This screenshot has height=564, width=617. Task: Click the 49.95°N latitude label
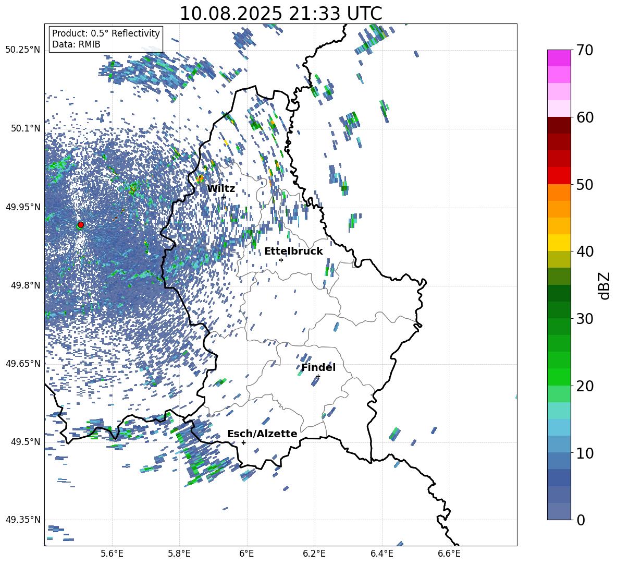click(x=23, y=207)
